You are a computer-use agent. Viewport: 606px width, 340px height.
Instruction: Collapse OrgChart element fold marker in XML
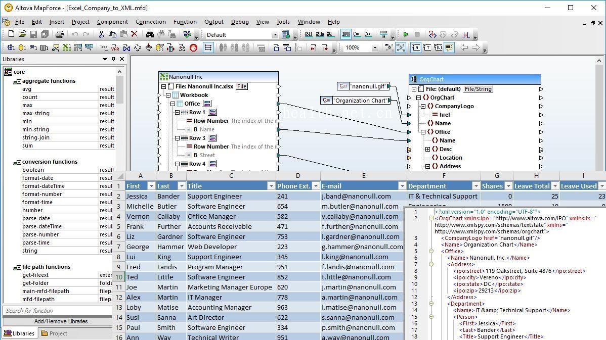tap(431, 218)
